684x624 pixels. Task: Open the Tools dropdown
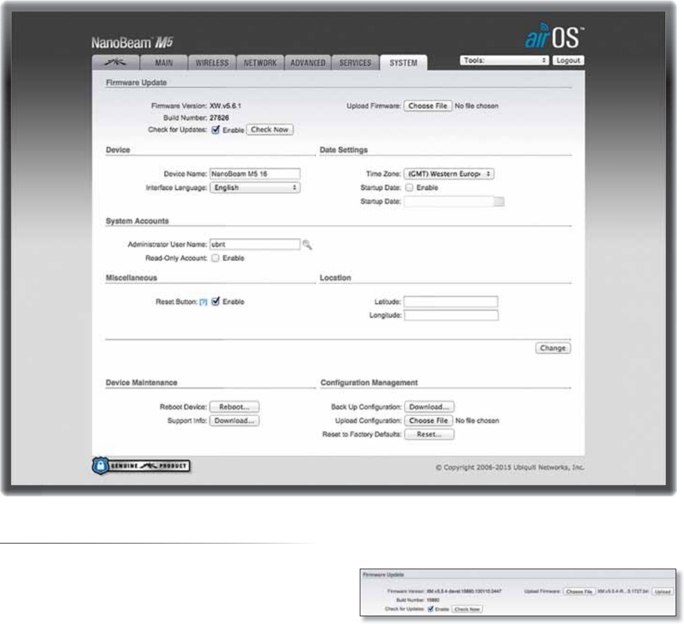click(x=504, y=60)
